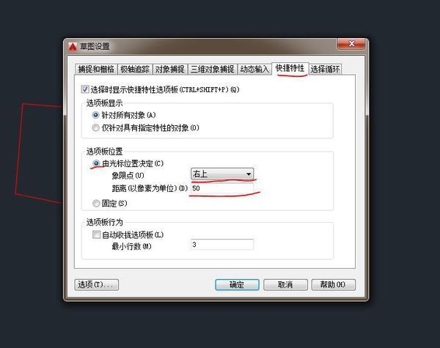Switch to the 捕捉和栅格 tab
Image resolution: width=440 pixels, height=348 pixels.
pos(96,69)
